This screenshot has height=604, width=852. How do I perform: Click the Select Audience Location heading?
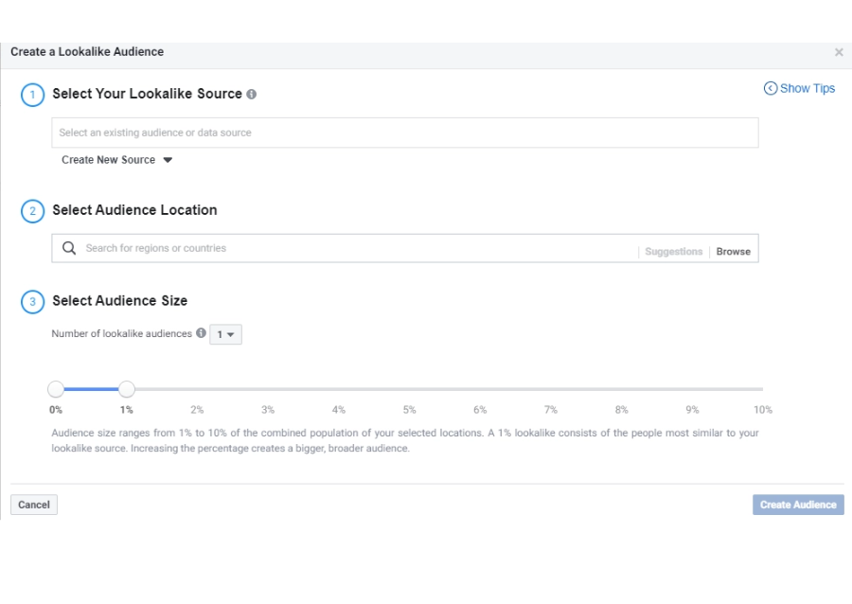(x=134, y=209)
